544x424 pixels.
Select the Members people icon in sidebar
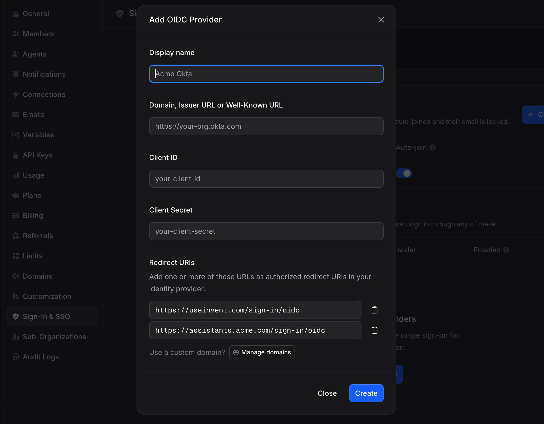[x=16, y=34]
